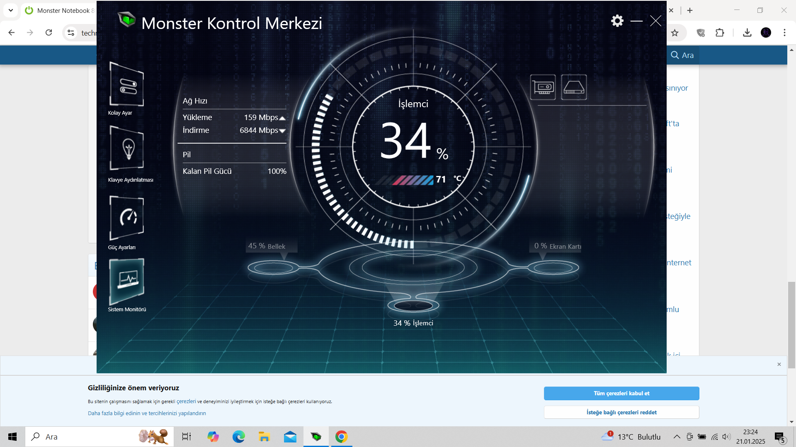Viewport: 796px width, 447px height.
Task: Open the Chrome three-dot menu
Action: click(784, 33)
